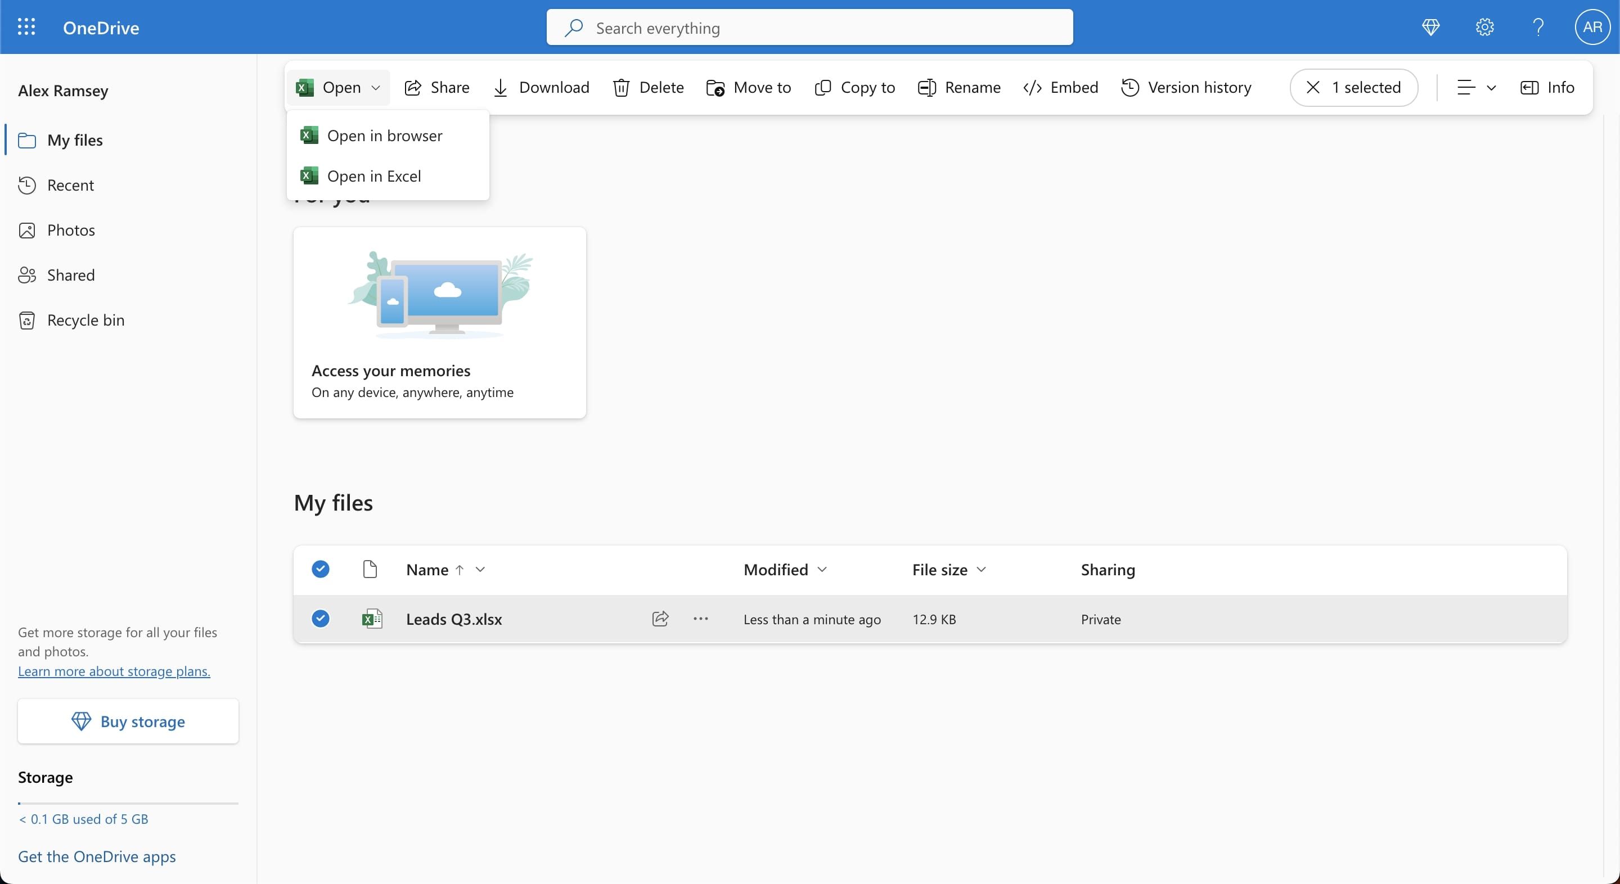Click the Buy storage button
The width and height of the screenshot is (1620, 884).
coord(128,721)
